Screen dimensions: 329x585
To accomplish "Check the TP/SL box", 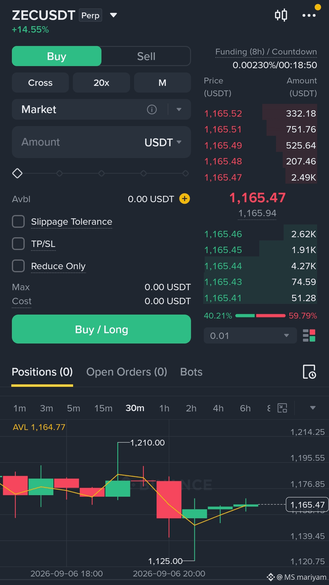I will pos(18,244).
